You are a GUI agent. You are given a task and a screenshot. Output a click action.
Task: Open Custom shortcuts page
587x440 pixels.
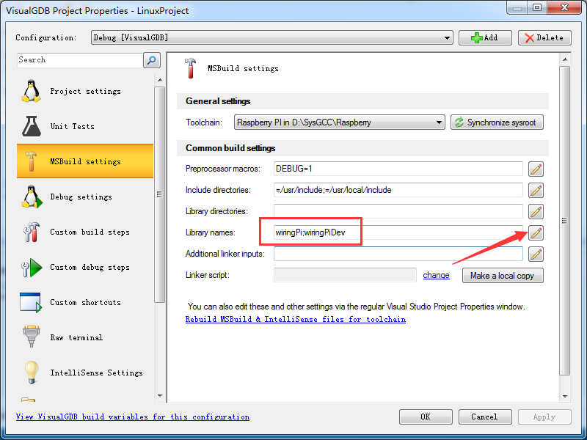[85, 302]
